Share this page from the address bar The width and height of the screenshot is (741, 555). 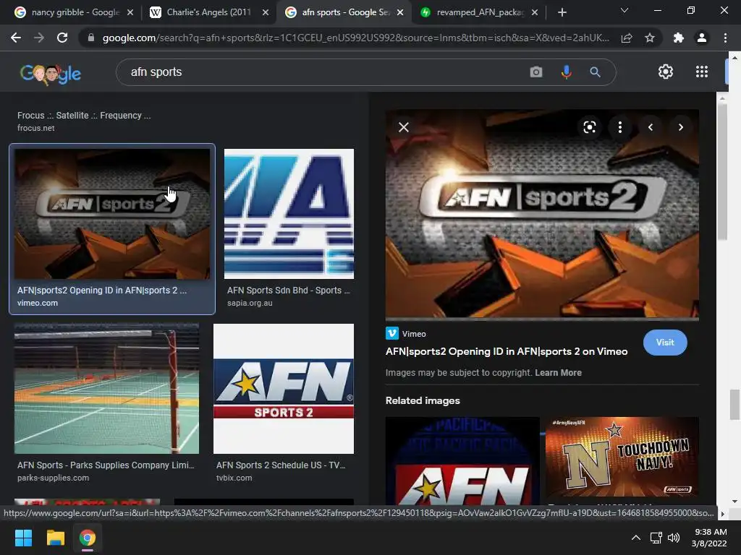(627, 38)
